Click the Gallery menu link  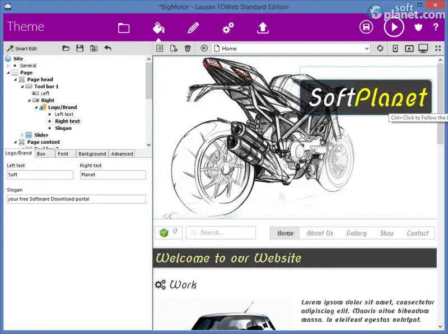[x=356, y=233]
